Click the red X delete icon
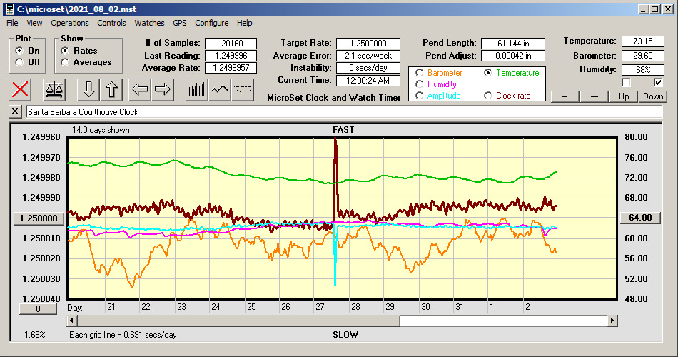Image resolution: width=678 pixels, height=357 pixels. tap(20, 89)
